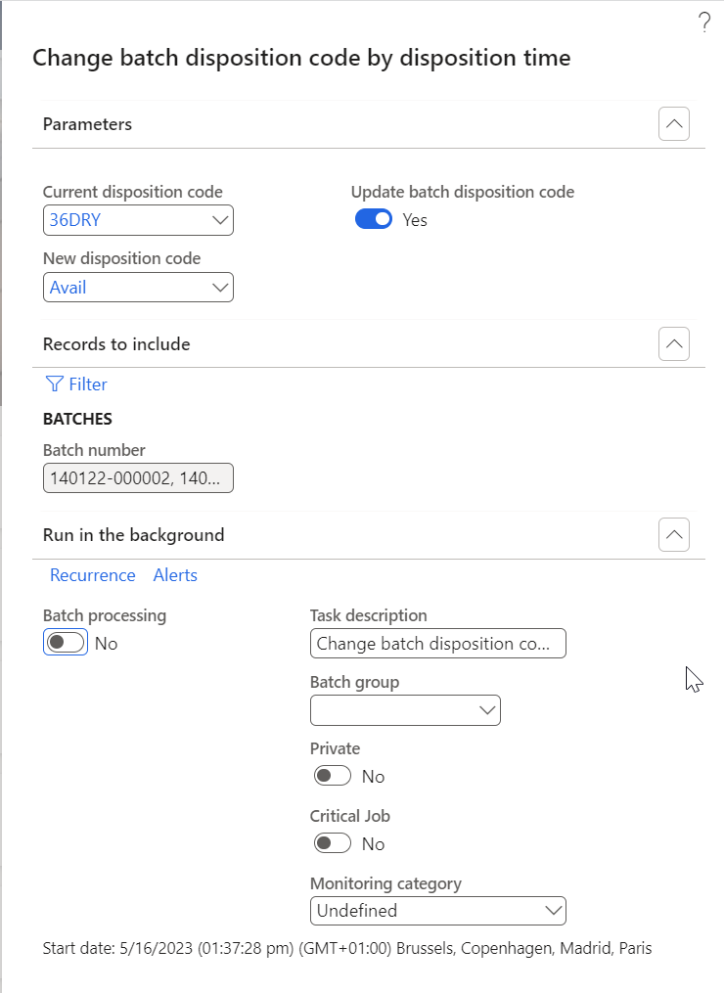Image resolution: width=724 pixels, height=993 pixels.
Task: Collapse the Parameters section chevron
Action: (x=673, y=123)
